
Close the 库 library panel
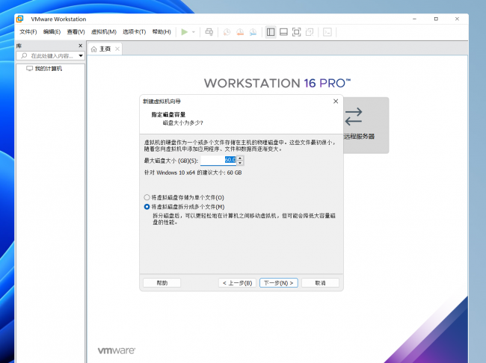point(81,46)
